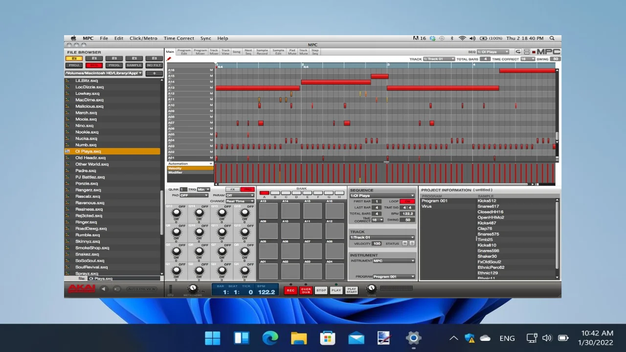This screenshot has width=626, height=352.
Task: Click SAMPLE filter button in File Browser
Action: point(134,66)
